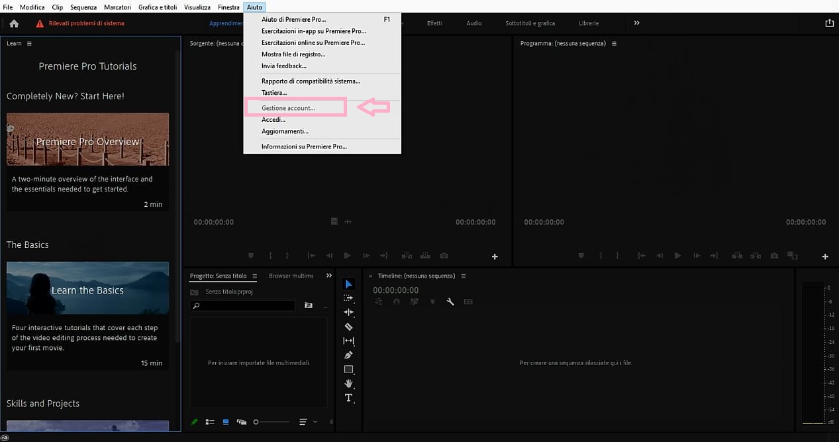
Task: Switch to the Effetti workspace
Action: tap(434, 23)
